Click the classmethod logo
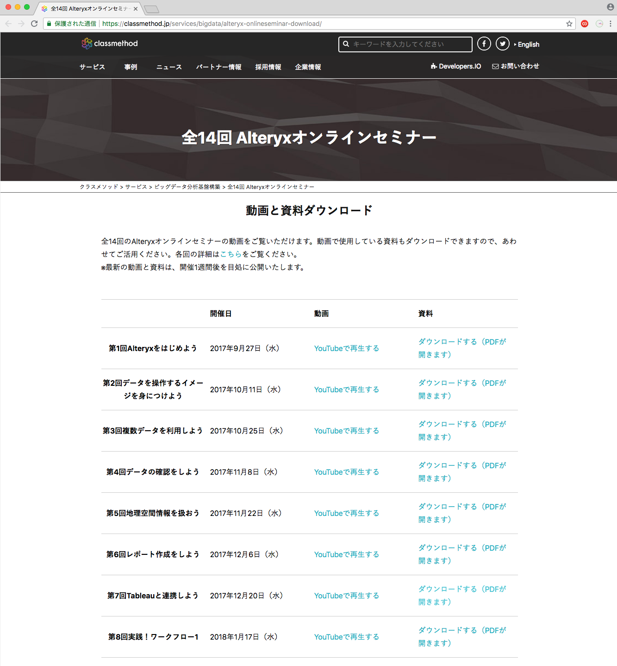Image resolution: width=617 pixels, height=666 pixels. 110,44
